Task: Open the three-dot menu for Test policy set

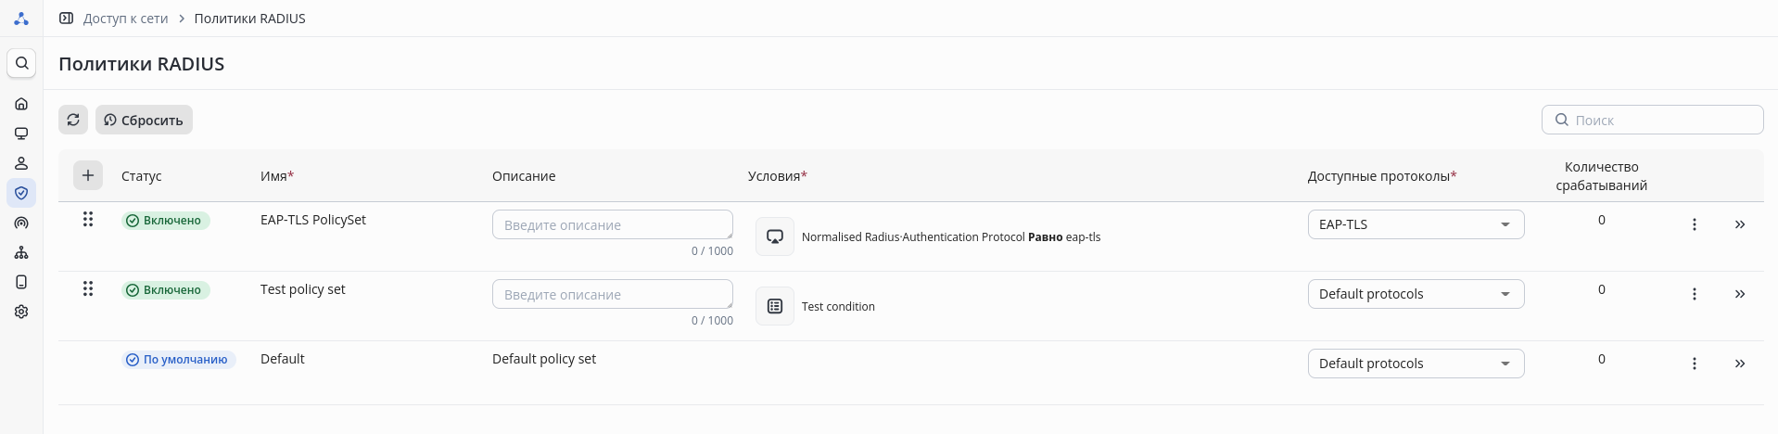Action: click(1694, 294)
